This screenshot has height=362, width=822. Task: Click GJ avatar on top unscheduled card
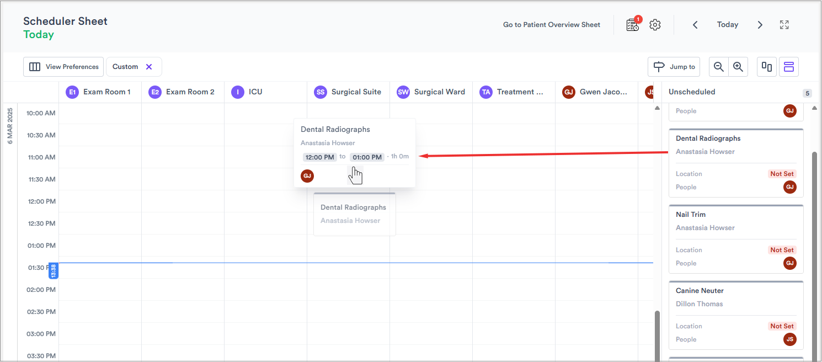(x=790, y=111)
